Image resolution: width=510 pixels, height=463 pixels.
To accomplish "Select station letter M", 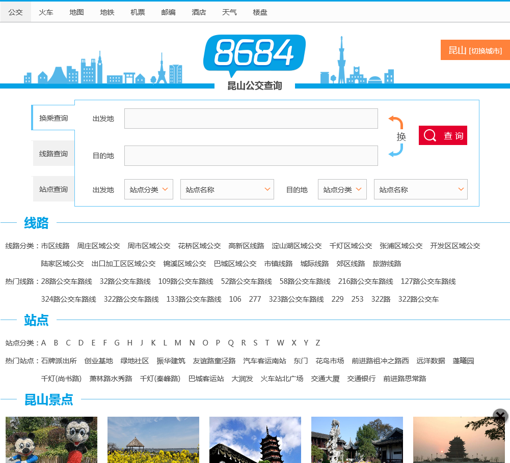I will point(178,343).
